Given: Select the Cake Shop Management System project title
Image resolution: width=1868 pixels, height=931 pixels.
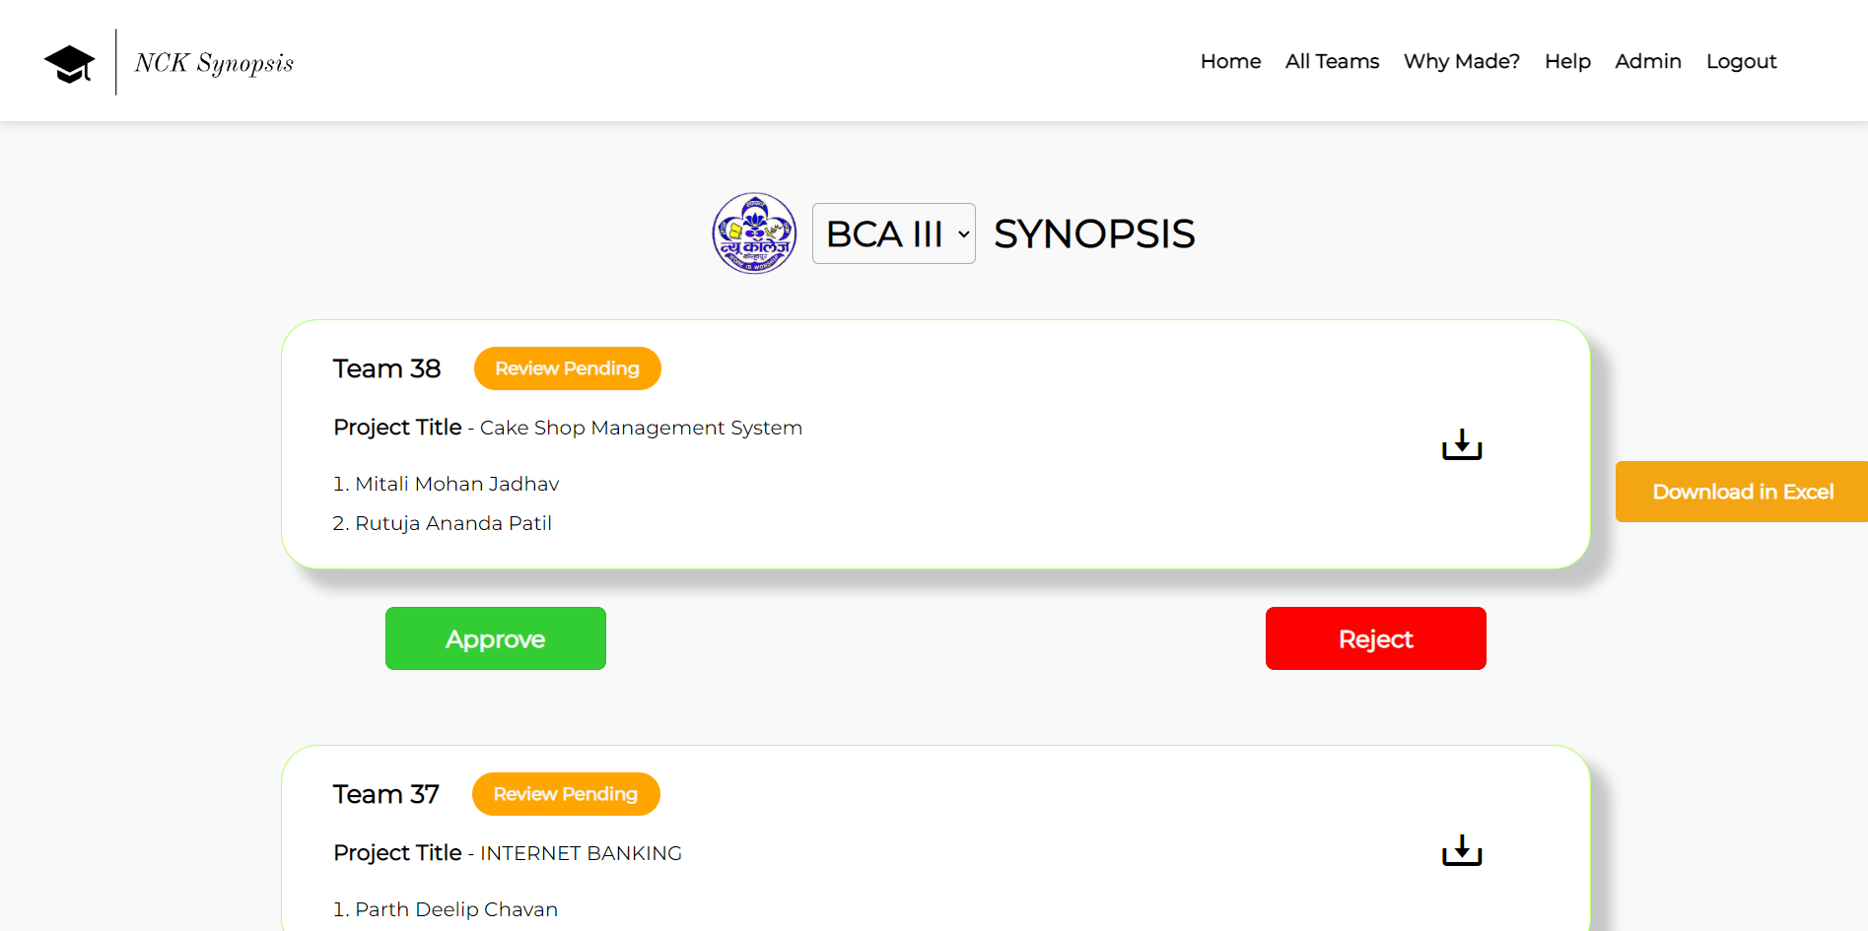Looking at the screenshot, I should pos(639,428).
